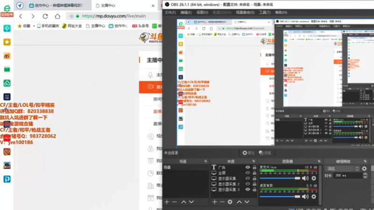Adjust the 桌面音频 volume slider
The image size is (374, 210).
coord(280,196)
